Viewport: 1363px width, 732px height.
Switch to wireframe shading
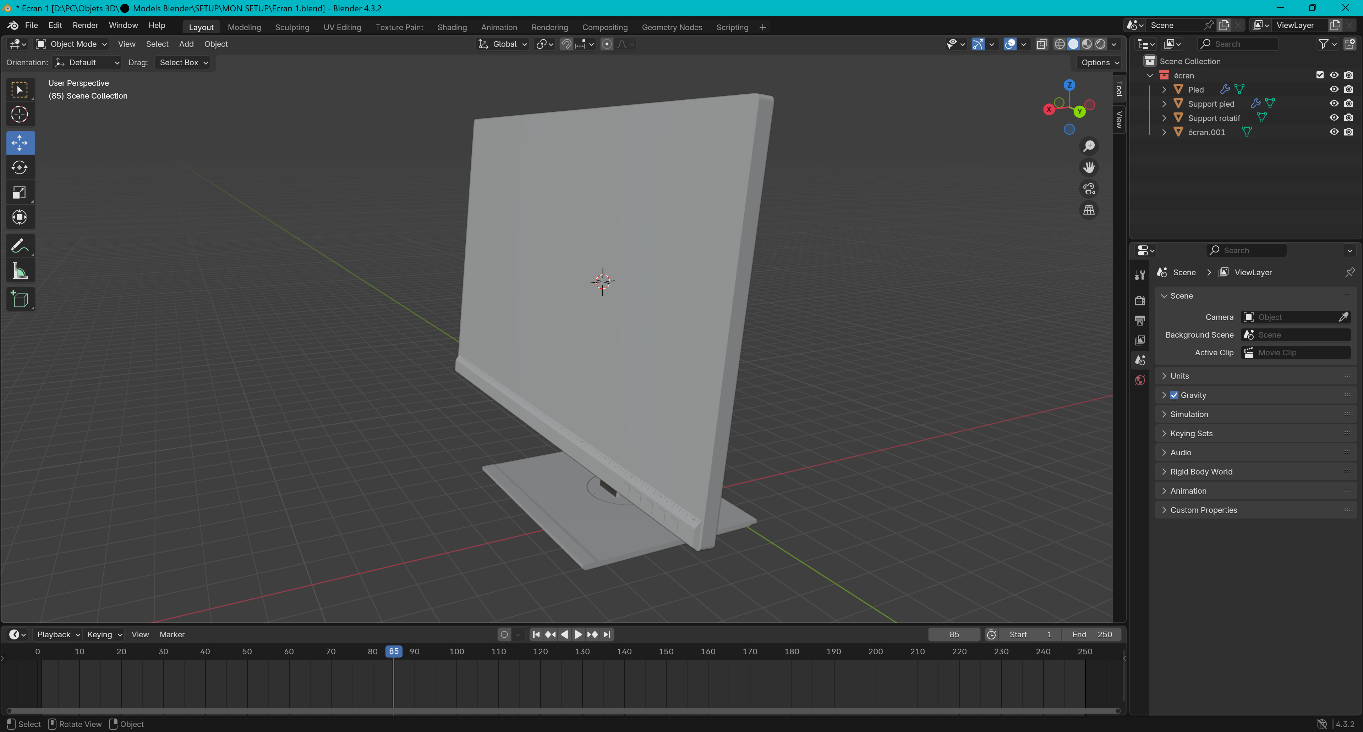coord(1060,44)
